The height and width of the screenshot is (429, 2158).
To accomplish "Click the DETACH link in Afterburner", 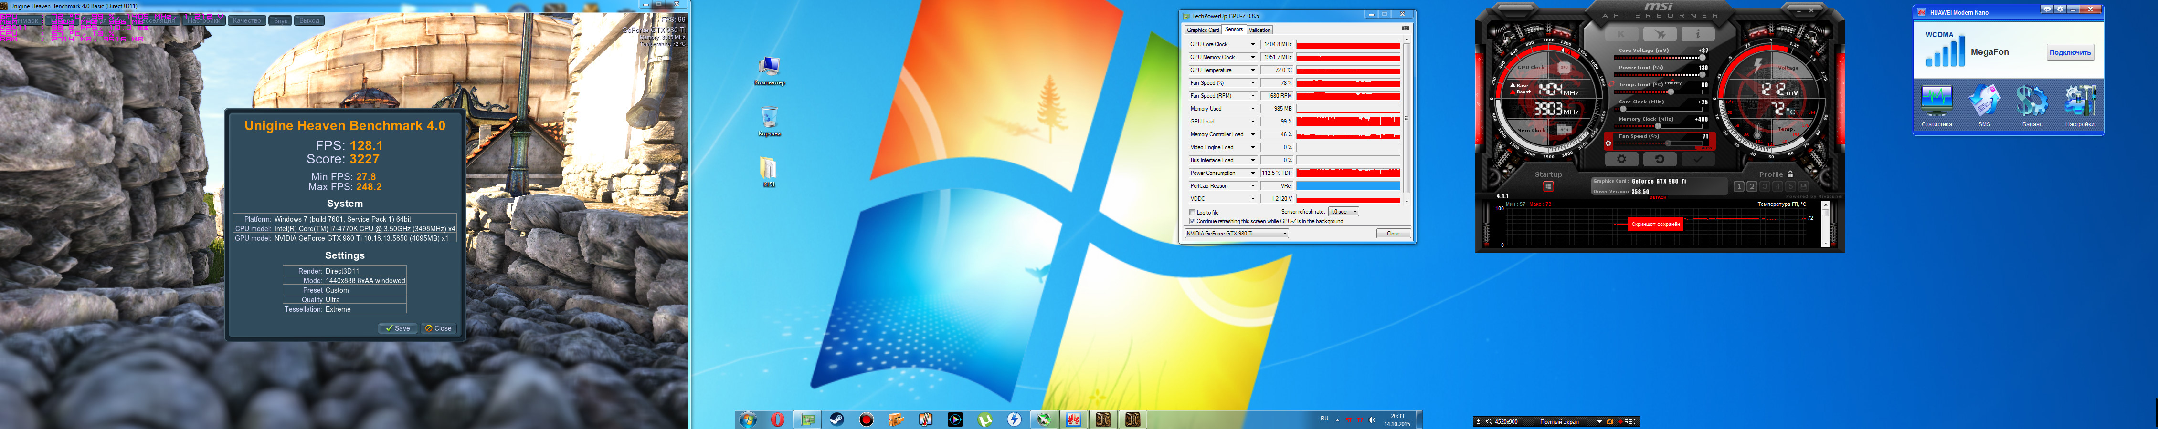I will pyautogui.click(x=1658, y=197).
